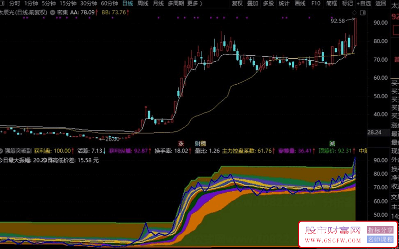Click the 量比: 1.26 value
This screenshot has height=249, width=399.
pos(207,151)
